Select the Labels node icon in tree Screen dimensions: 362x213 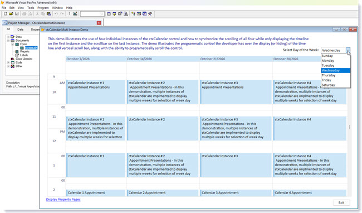click(17, 55)
